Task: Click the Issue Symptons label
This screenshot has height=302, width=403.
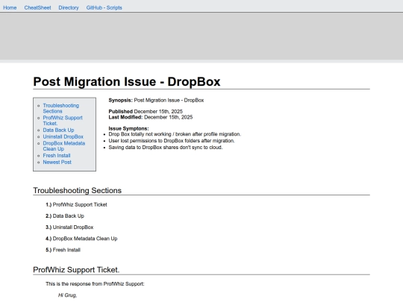Action: point(128,128)
